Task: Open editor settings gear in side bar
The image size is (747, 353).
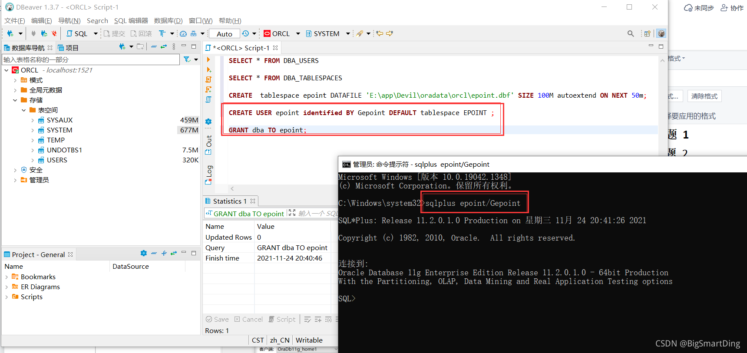Action: 208,122
